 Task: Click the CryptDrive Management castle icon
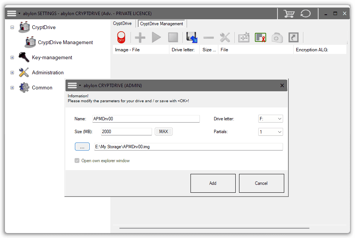30,42
